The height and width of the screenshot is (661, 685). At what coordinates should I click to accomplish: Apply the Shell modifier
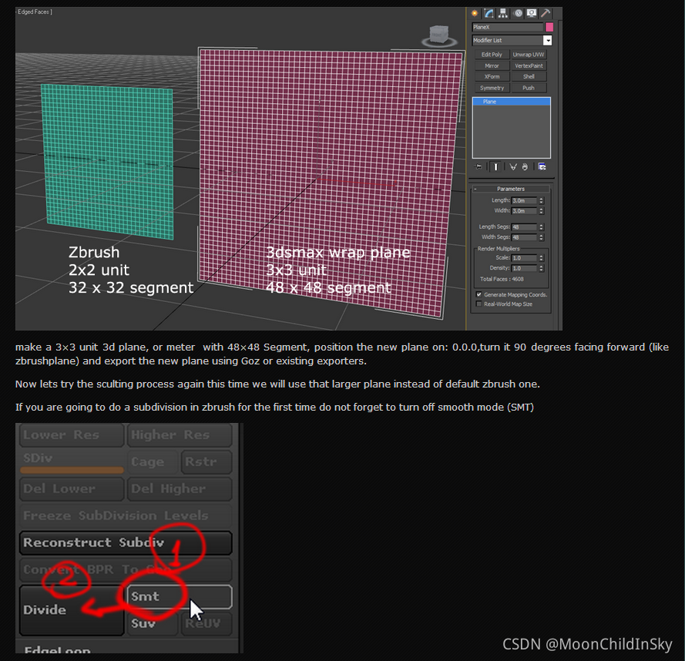528,76
